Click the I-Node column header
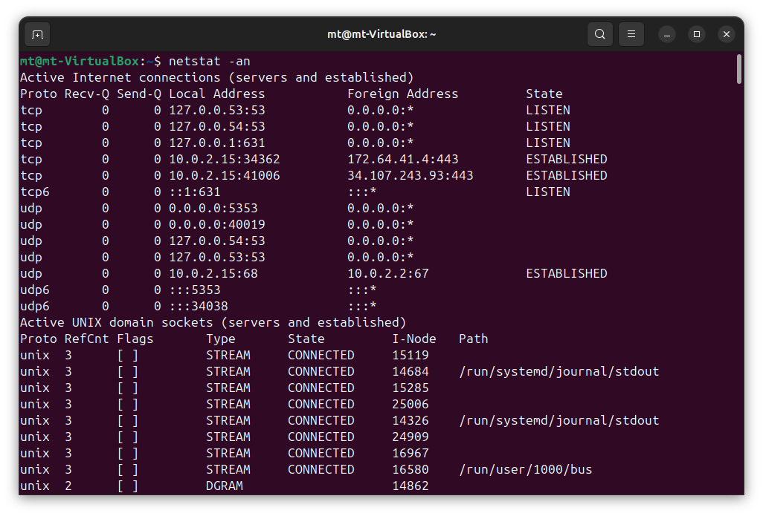The image size is (763, 516). click(413, 339)
